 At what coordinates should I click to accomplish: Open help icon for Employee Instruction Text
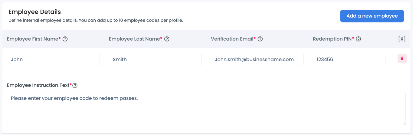click(x=75, y=86)
